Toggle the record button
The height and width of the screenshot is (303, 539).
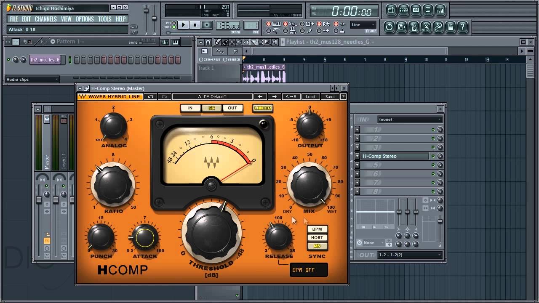[x=206, y=25]
